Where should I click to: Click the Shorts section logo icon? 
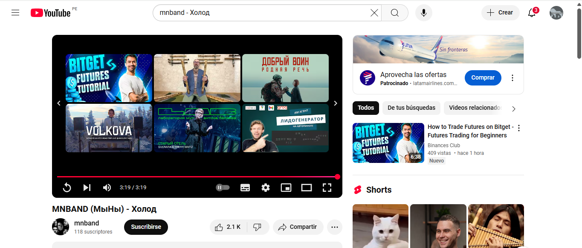pos(358,190)
